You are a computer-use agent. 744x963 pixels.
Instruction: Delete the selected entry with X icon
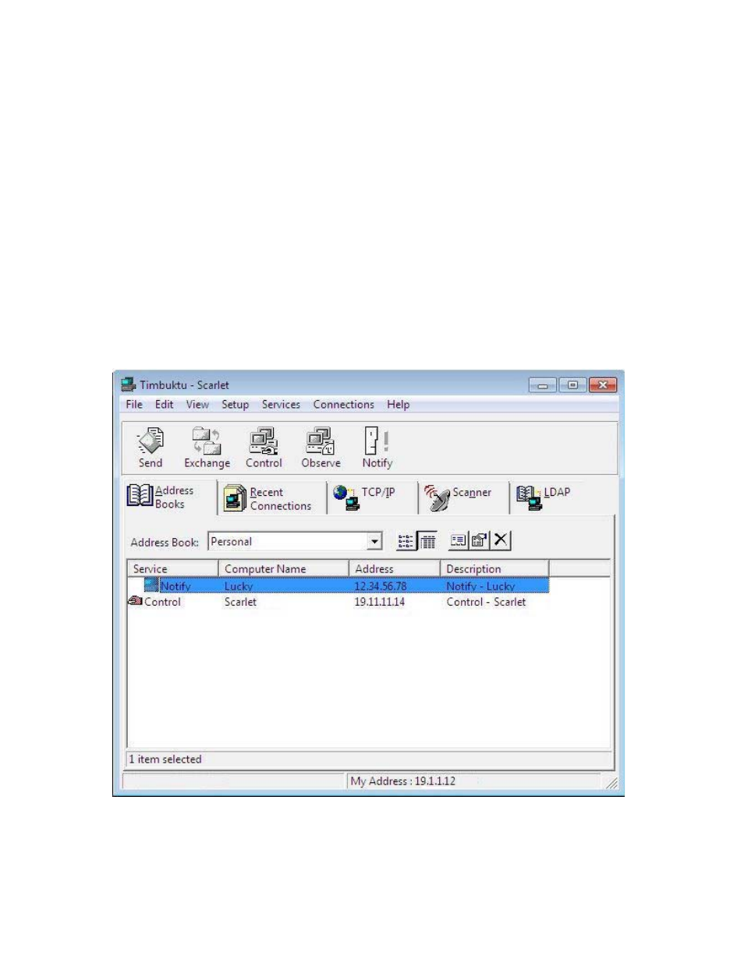[x=501, y=540]
